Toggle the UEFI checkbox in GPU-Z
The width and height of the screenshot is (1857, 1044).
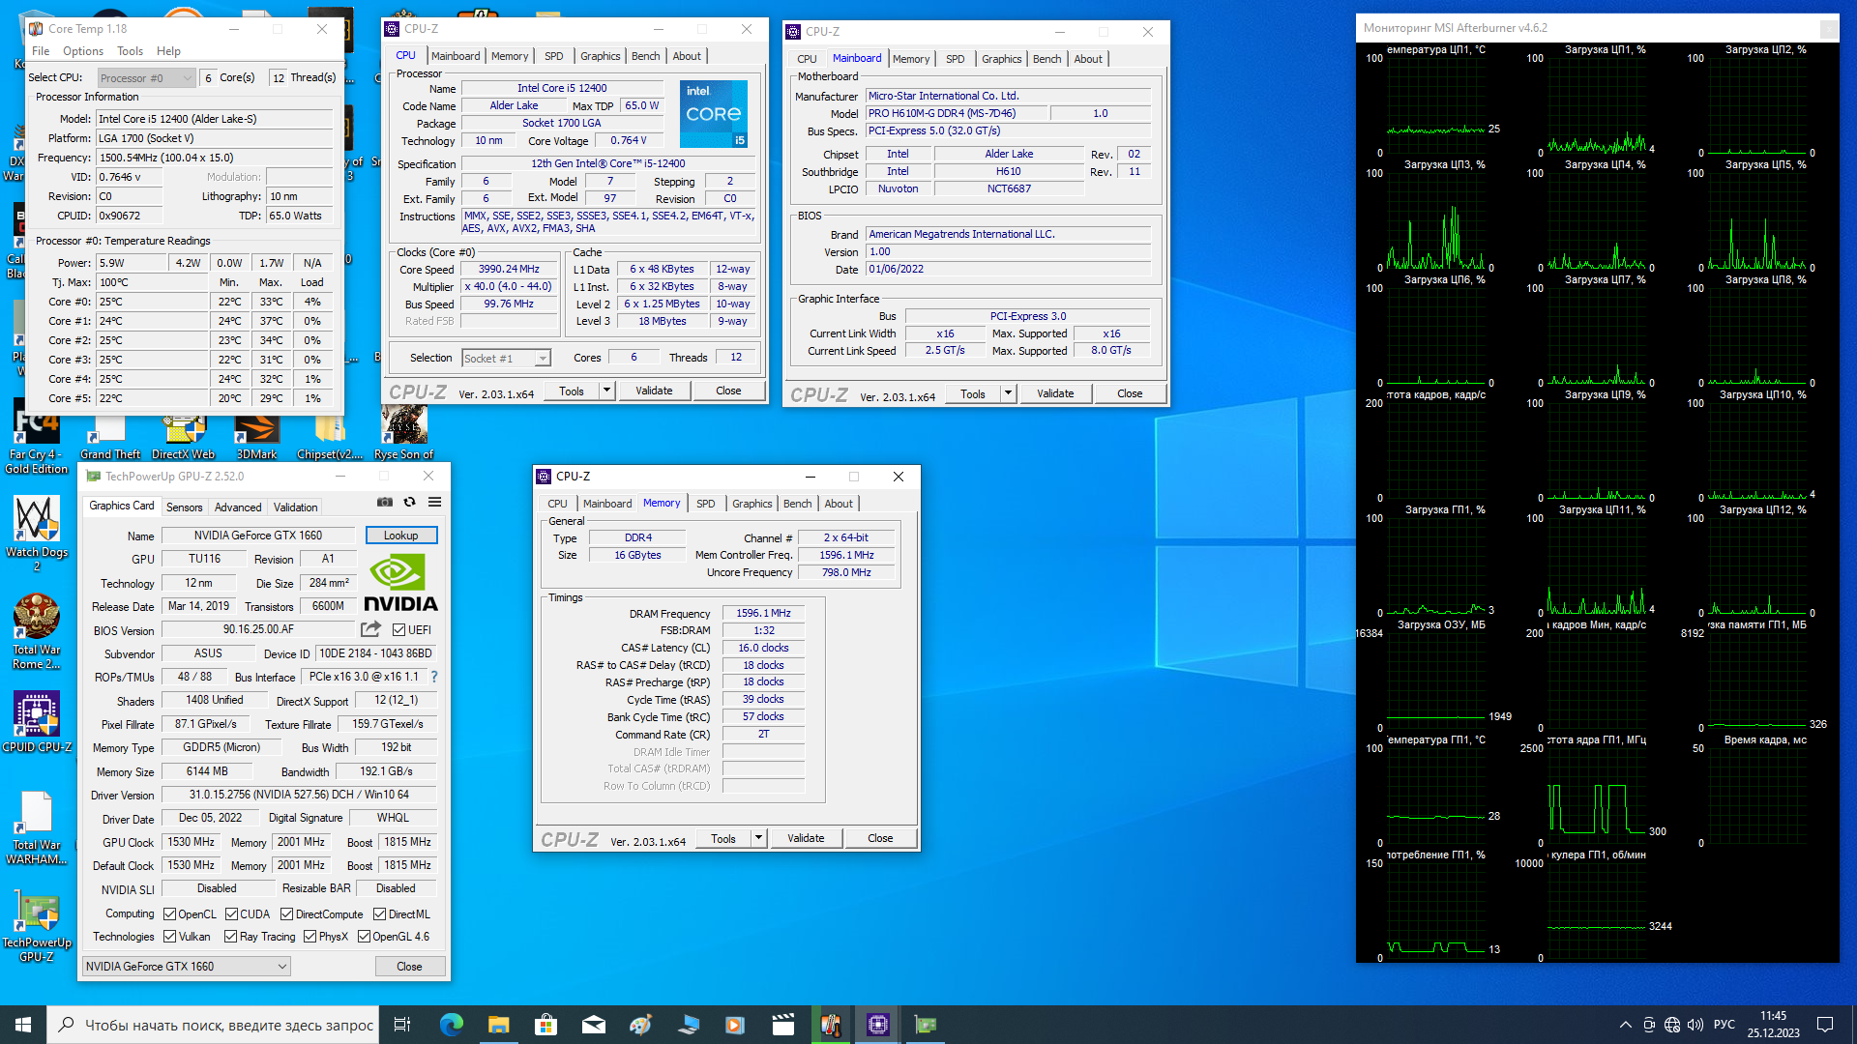pyautogui.click(x=399, y=630)
